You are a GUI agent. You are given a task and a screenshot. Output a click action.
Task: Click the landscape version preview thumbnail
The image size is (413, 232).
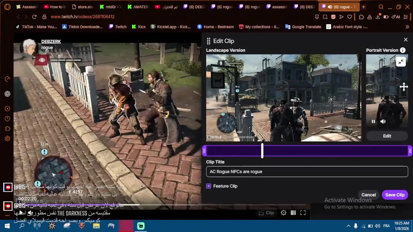pyautogui.click(x=284, y=98)
